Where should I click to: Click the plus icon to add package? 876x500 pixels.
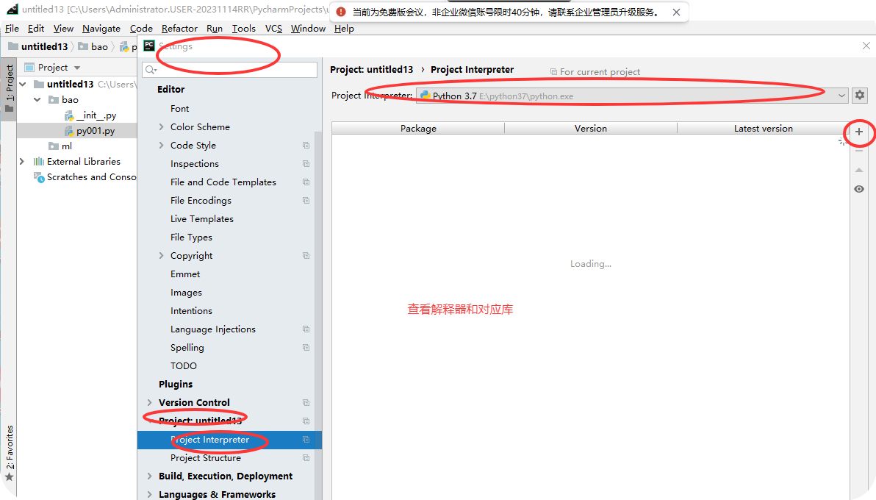point(859,132)
